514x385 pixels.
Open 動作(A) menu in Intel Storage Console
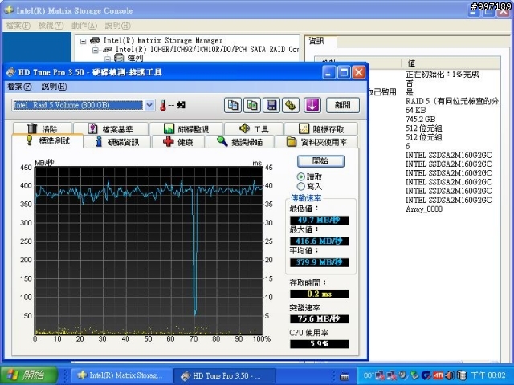click(84, 26)
